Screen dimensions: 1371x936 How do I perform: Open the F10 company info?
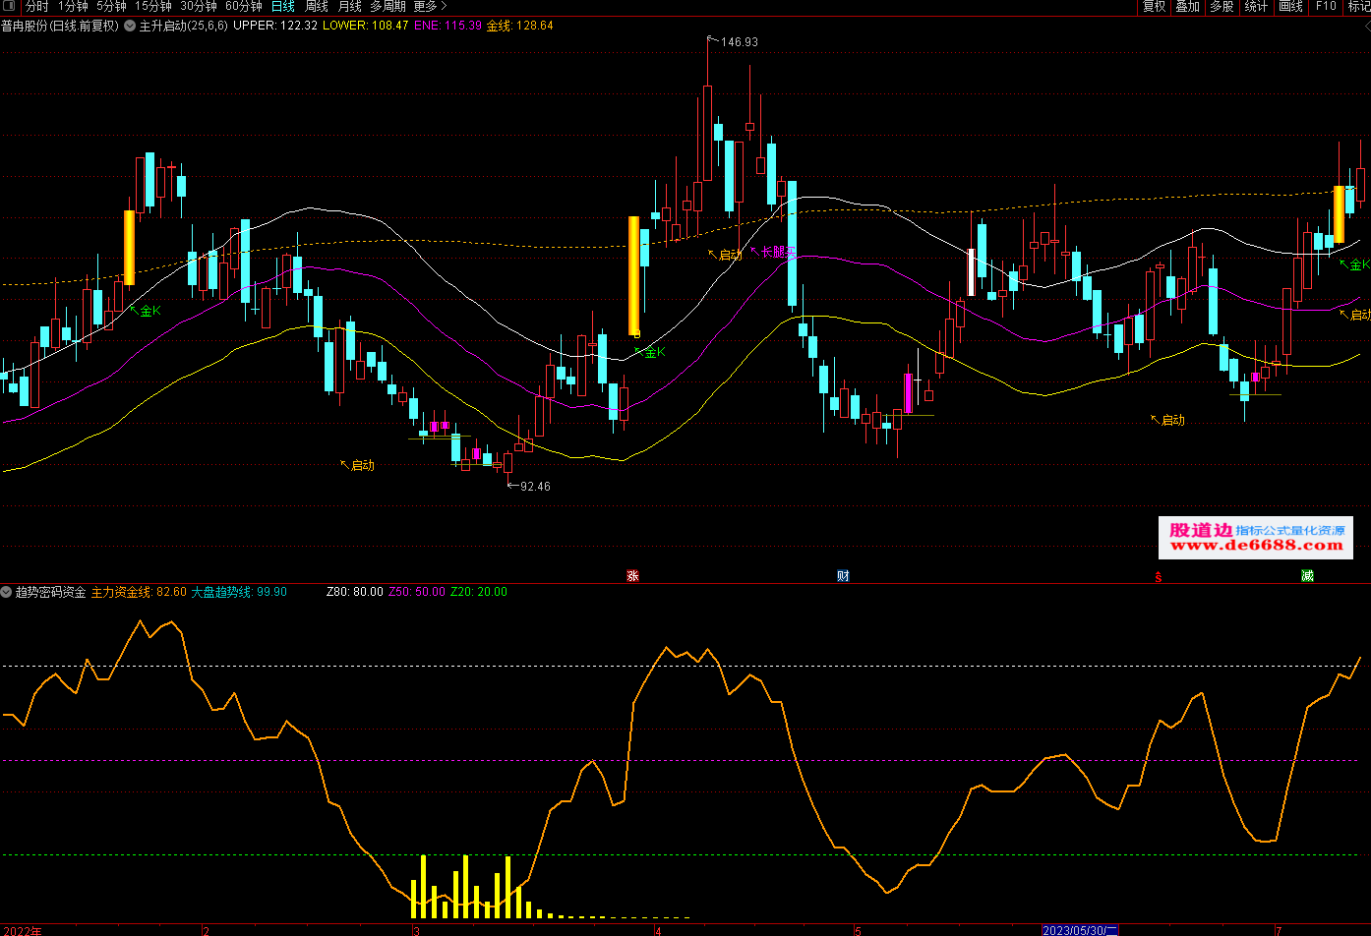pos(1325,7)
